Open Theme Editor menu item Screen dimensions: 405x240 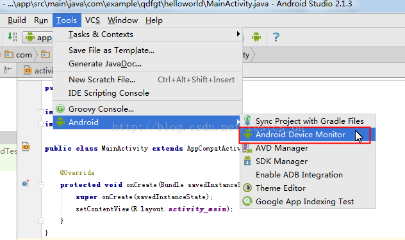tap(308, 188)
